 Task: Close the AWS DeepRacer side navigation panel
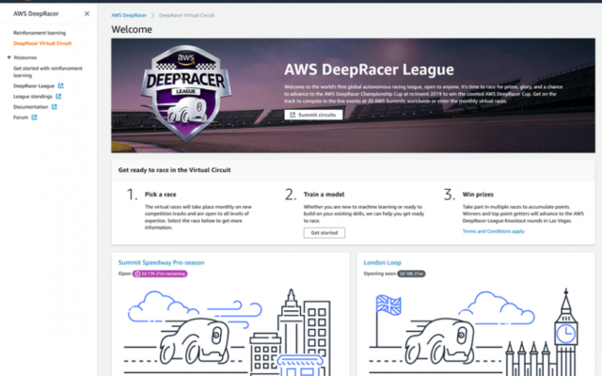tap(87, 13)
